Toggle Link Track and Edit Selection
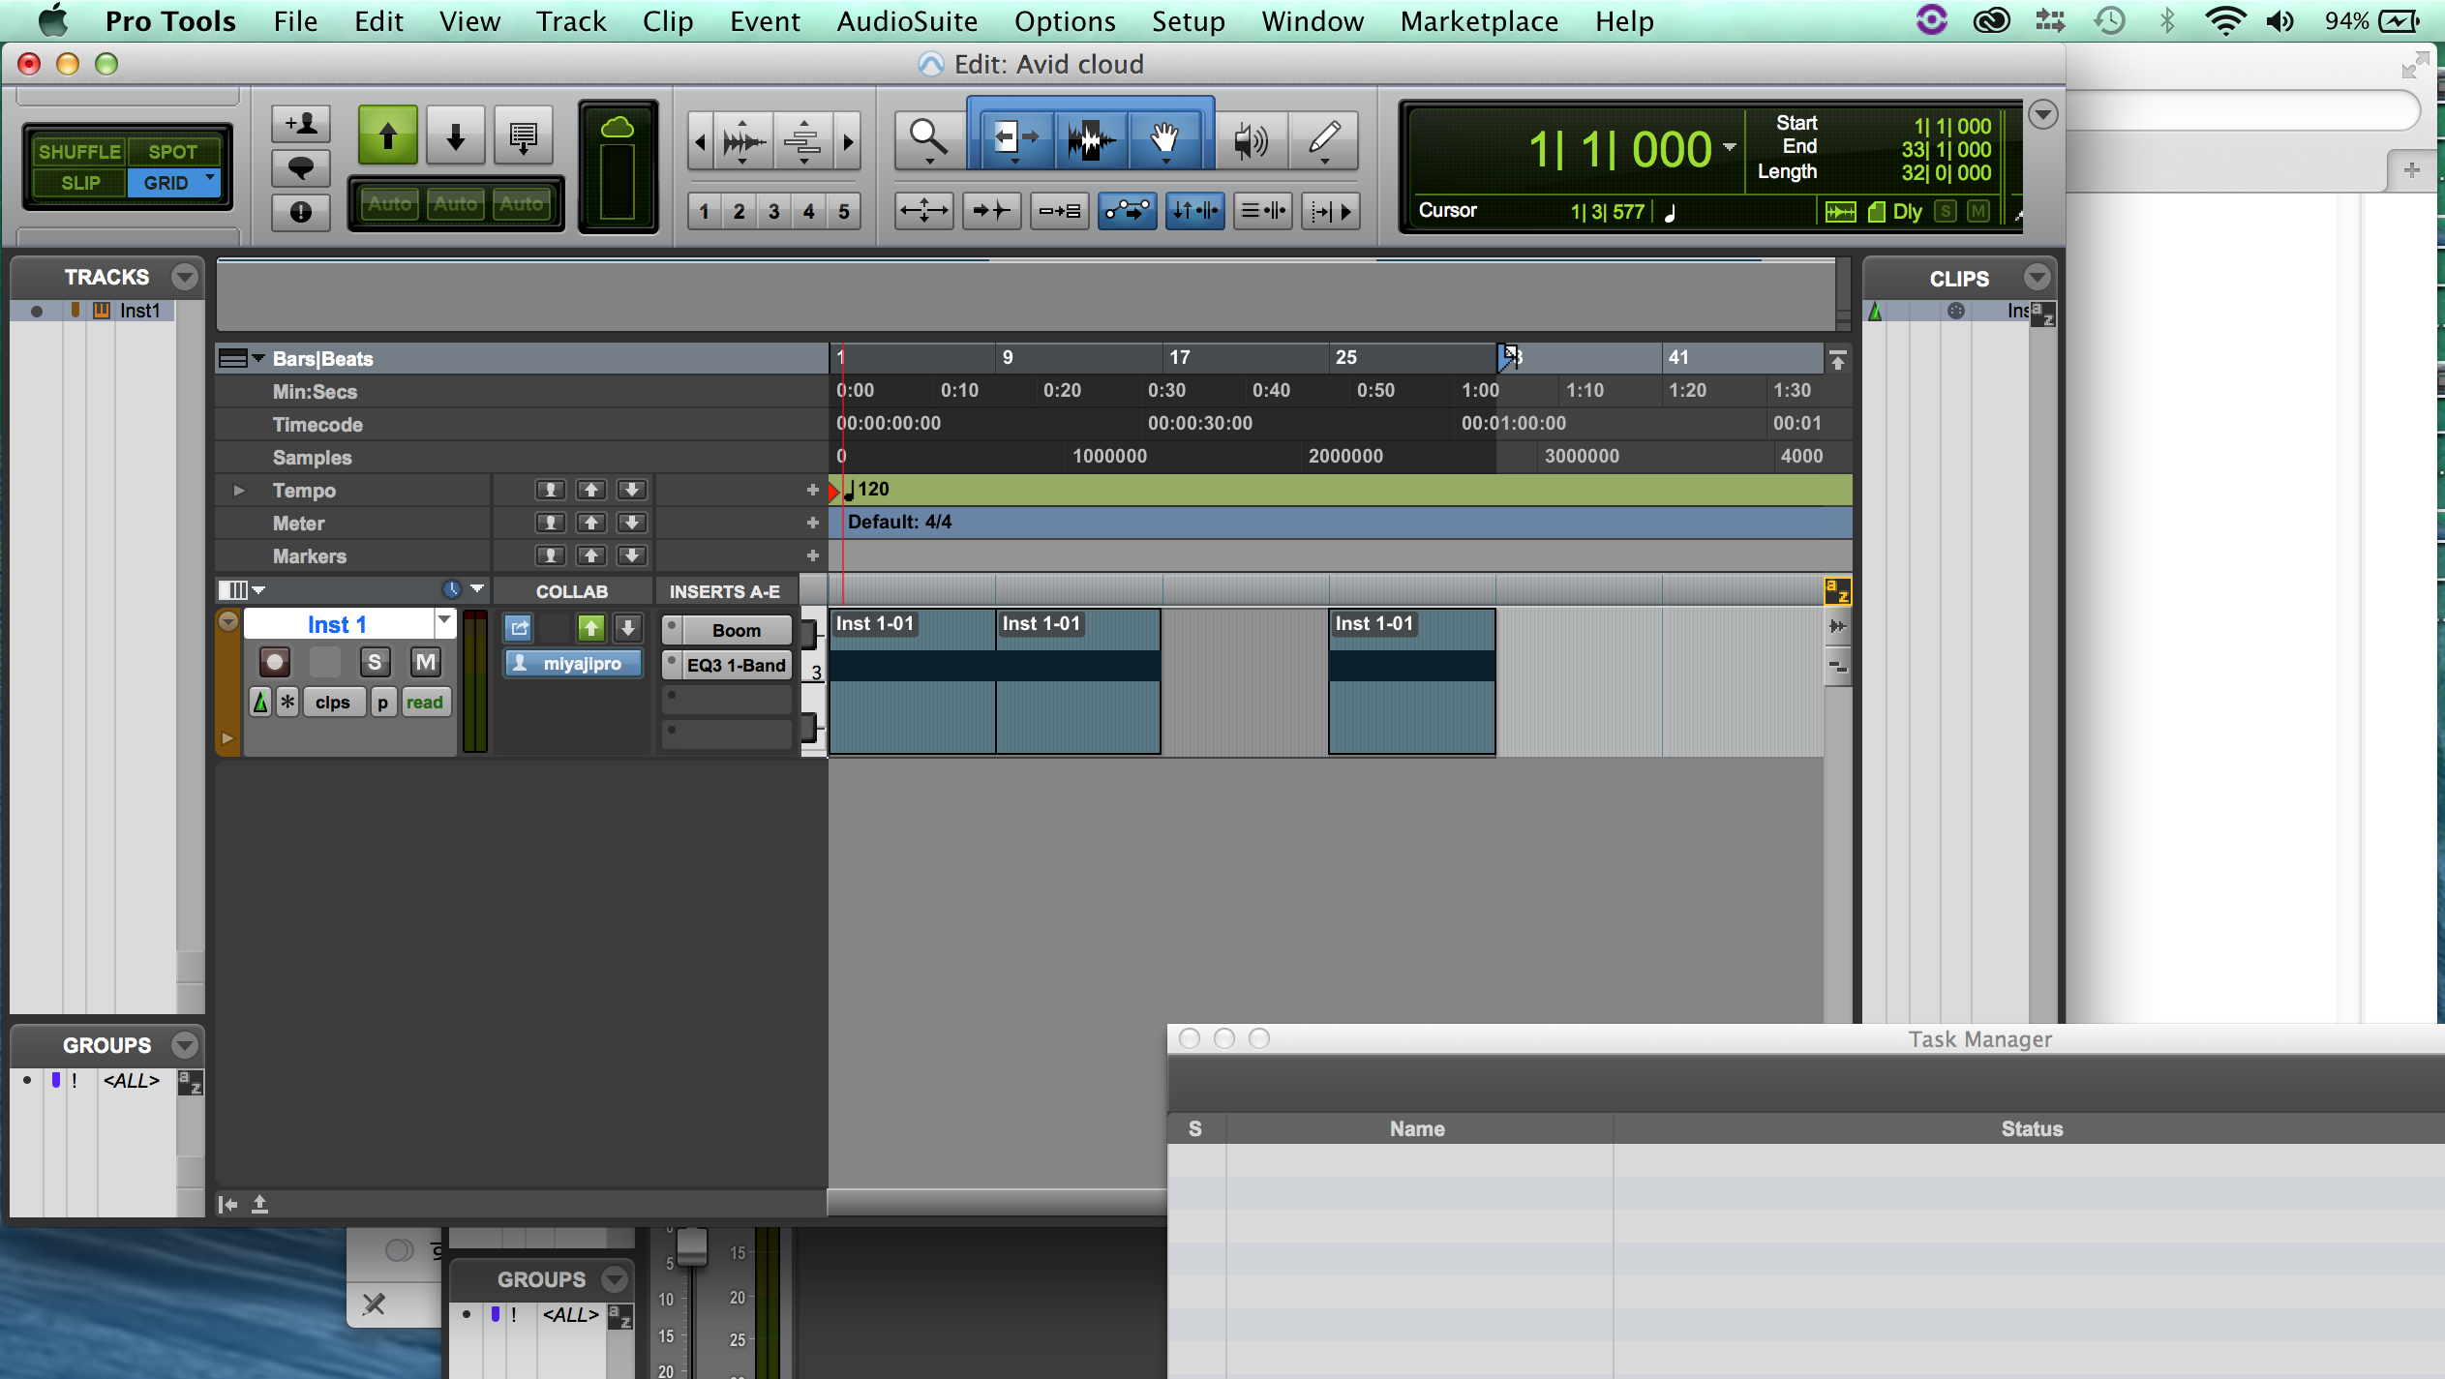Viewport: 2445px width, 1379px height. (1263, 211)
